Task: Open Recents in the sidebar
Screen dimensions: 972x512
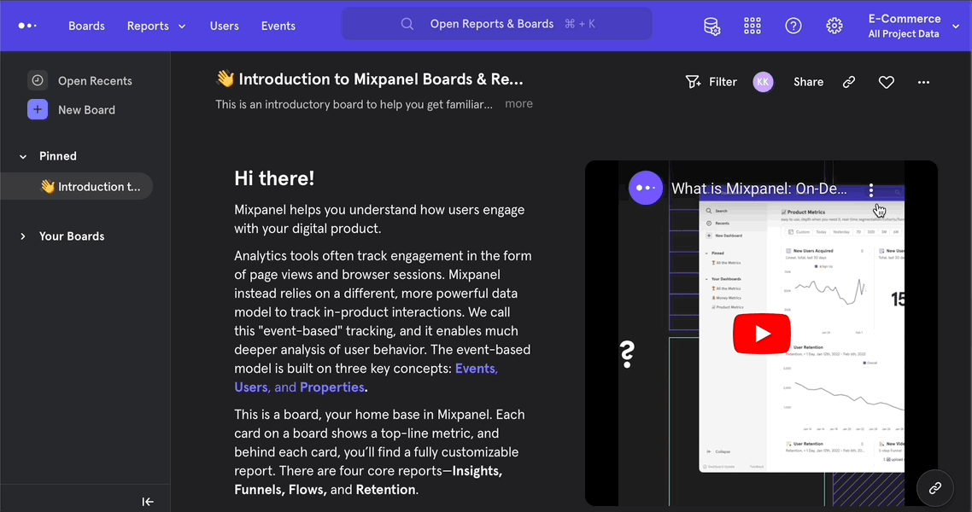Action: 95,81
